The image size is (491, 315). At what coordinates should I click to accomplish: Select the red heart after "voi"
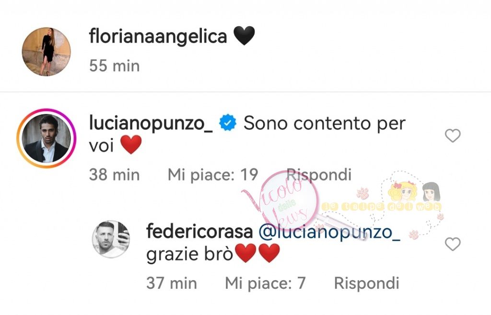point(131,145)
